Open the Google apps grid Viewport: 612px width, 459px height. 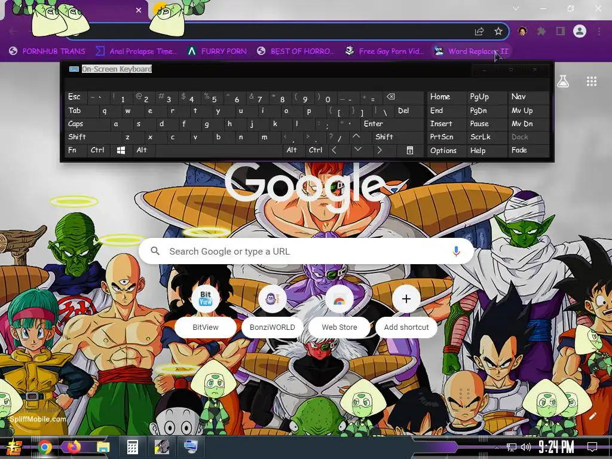(592, 81)
